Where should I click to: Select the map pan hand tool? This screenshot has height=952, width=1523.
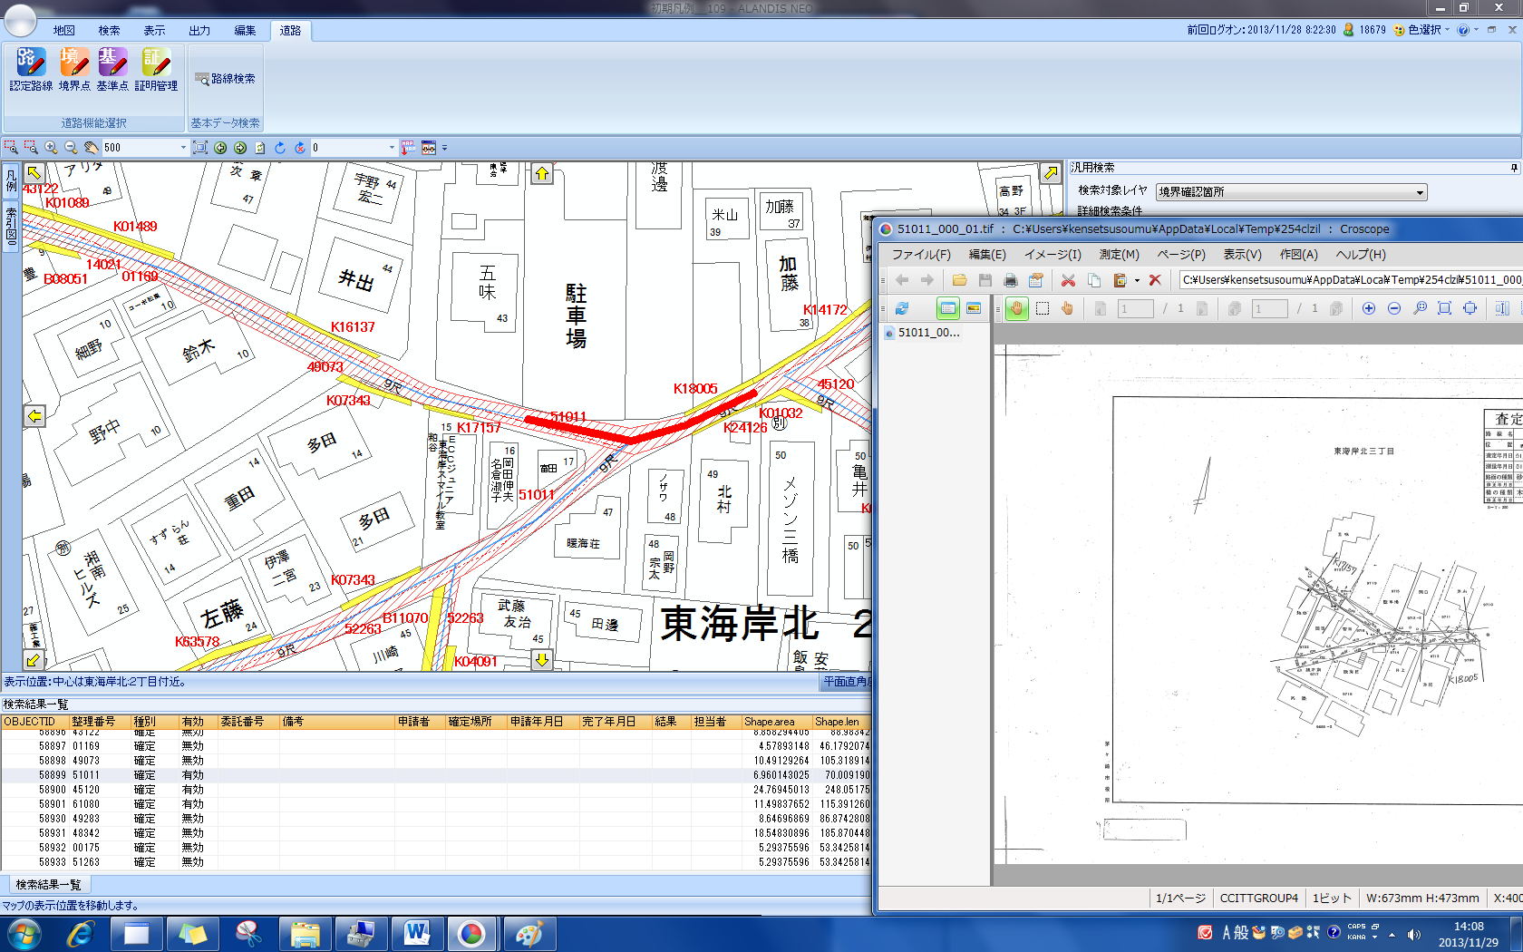(91, 148)
